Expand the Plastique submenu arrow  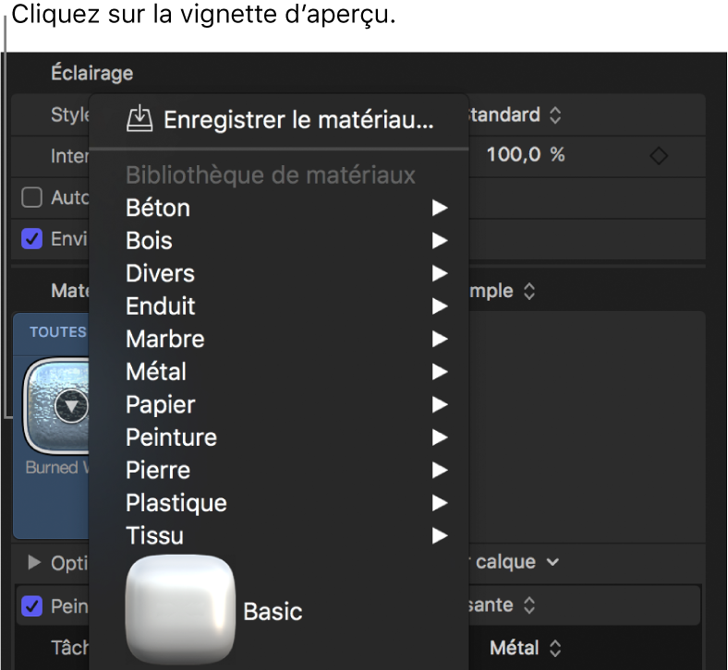(x=440, y=504)
